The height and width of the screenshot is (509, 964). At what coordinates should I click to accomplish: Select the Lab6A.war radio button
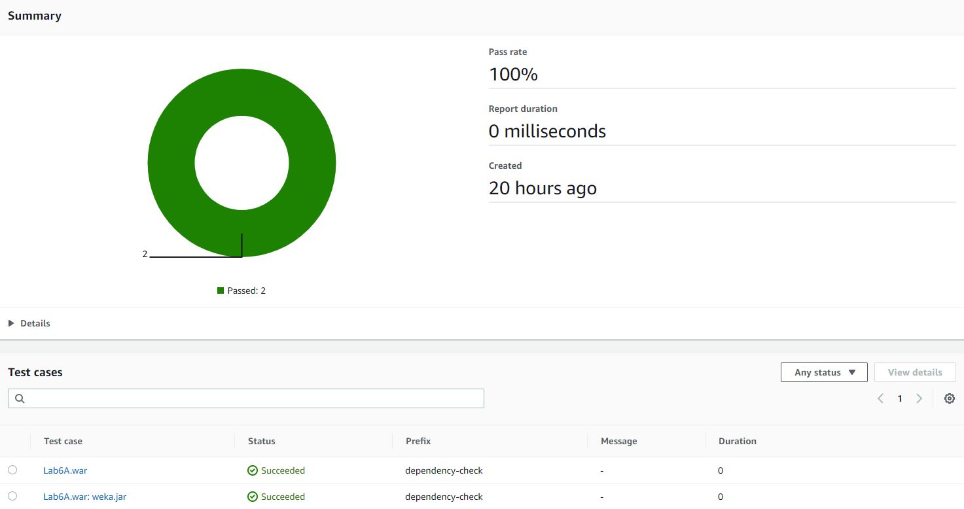pyautogui.click(x=12, y=470)
